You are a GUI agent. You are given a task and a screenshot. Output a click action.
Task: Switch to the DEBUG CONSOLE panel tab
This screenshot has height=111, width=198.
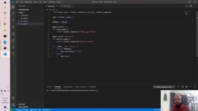coord(80,87)
